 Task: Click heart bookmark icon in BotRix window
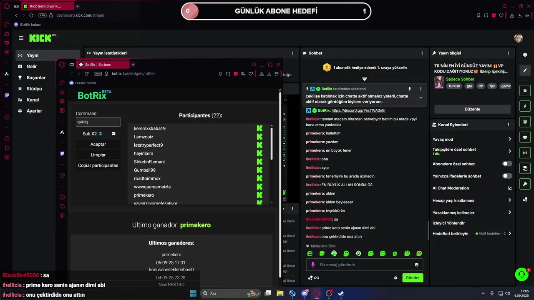point(251,74)
